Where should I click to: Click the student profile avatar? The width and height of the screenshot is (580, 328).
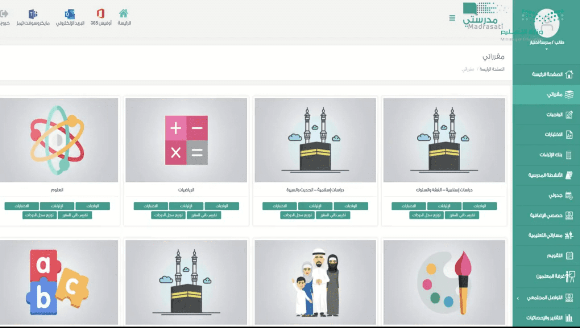(x=547, y=23)
